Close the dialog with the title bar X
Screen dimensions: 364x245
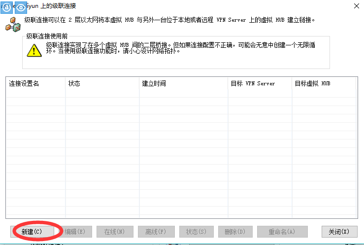(x=356, y=6)
